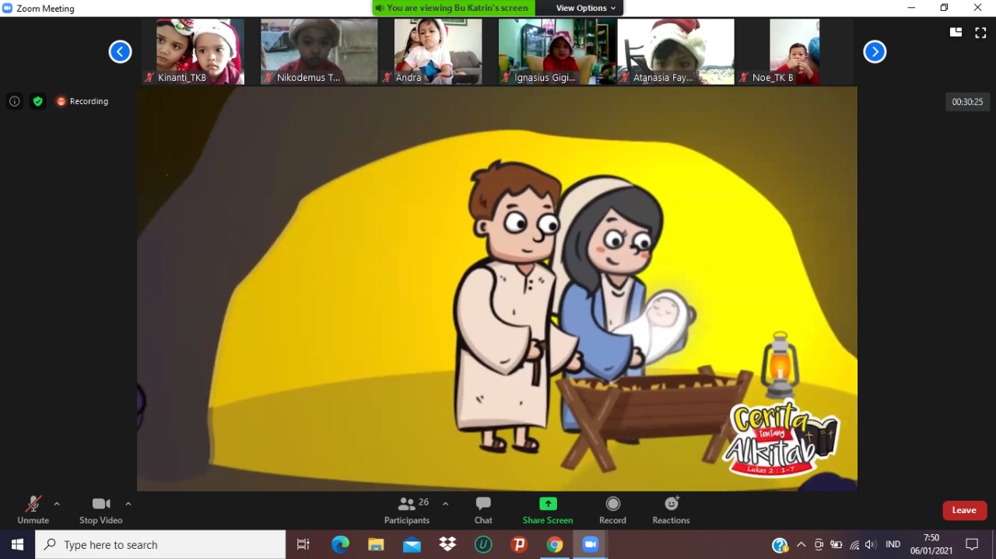Click the green encryption shield icon

pos(38,101)
